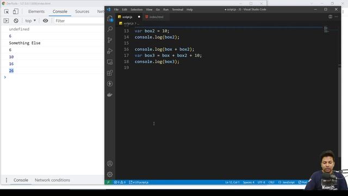Open the Extensions view
This screenshot has width=348, height=196.
[x=110, y=73]
